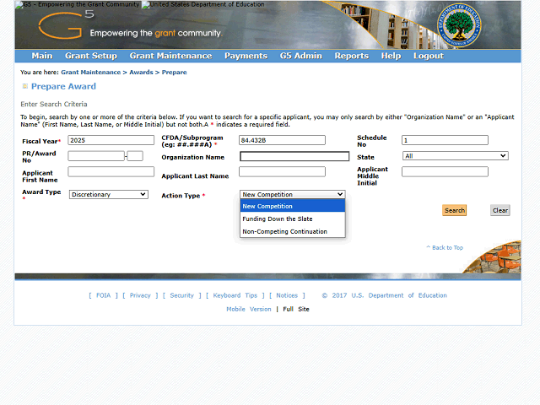Click the Schedule No input field
540x405 pixels.
445,140
